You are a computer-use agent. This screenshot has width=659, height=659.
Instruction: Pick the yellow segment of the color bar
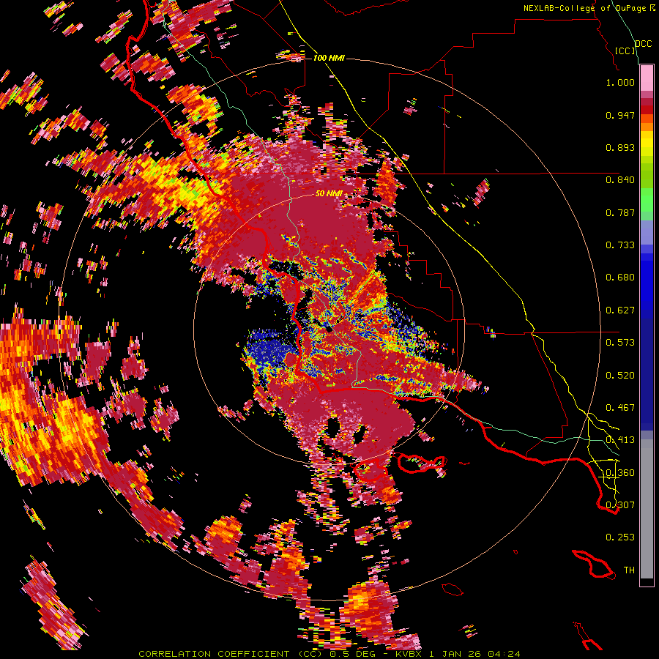[647, 143]
